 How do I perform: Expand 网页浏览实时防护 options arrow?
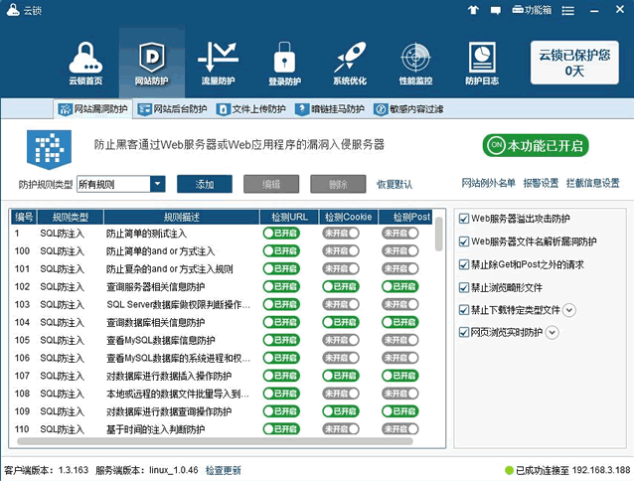pyautogui.click(x=553, y=332)
